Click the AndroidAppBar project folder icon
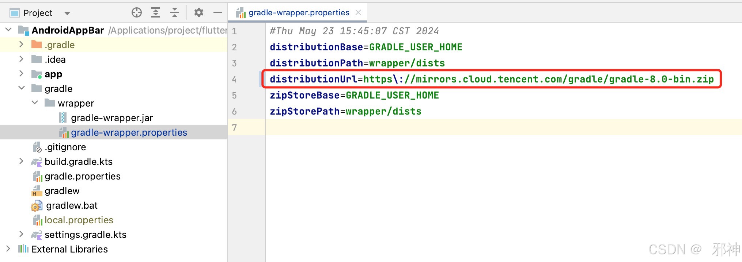 click(x=24, y=31)
